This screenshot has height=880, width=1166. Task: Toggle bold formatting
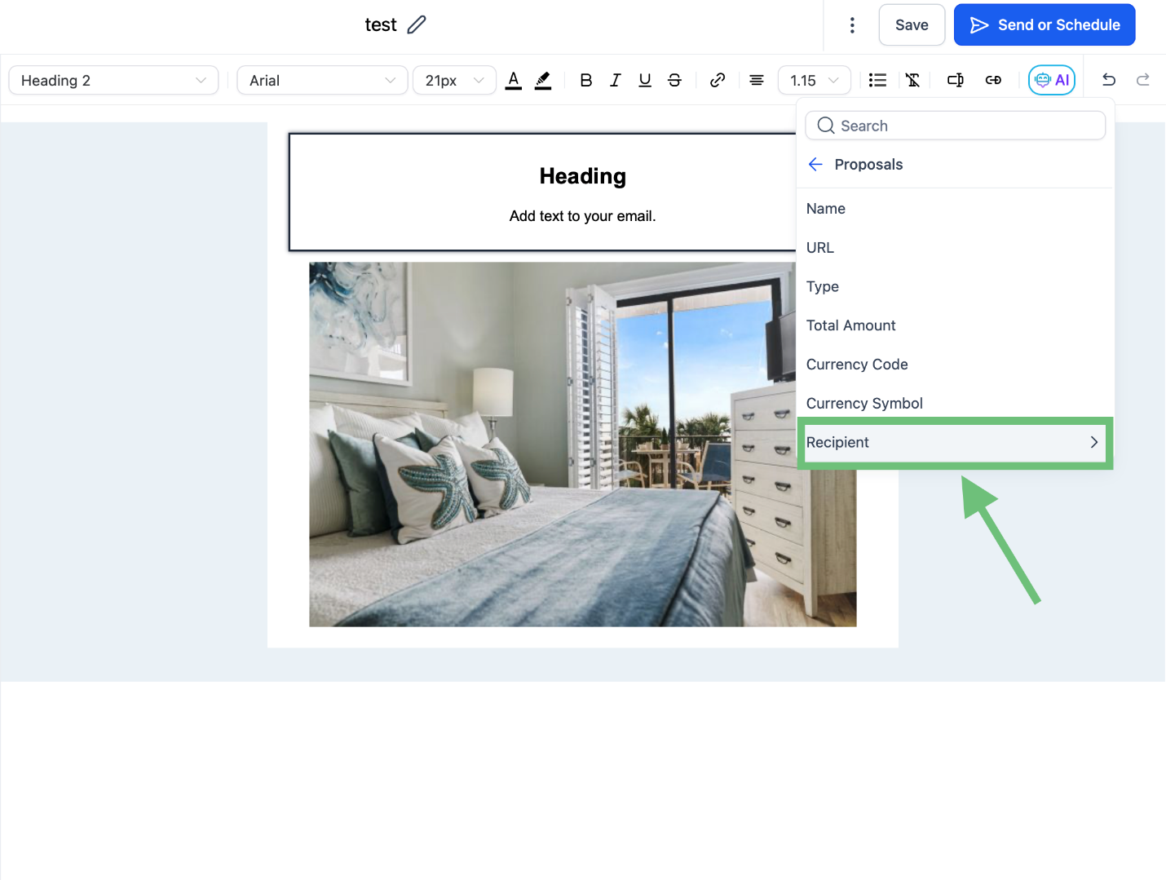[x=585, y=80]
